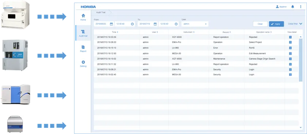
Task: Click the Audit Trail breadcrumb tab
Action: coord(101,12)
